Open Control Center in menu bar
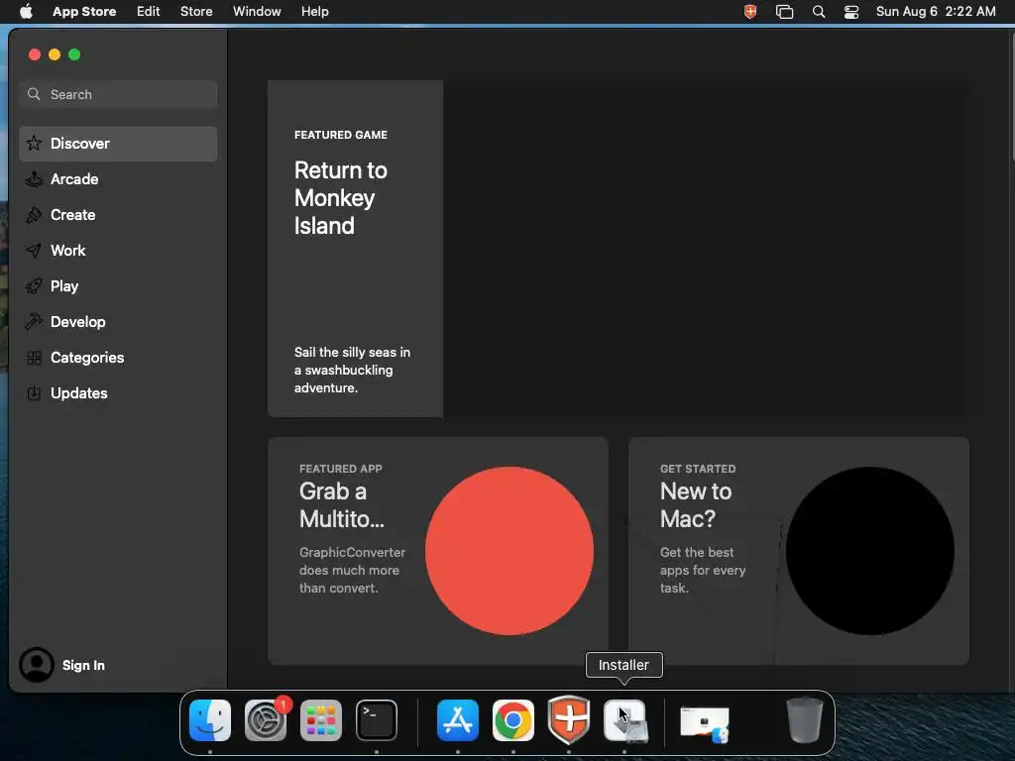Viewport: 1015px width, 761px height. 851,12
